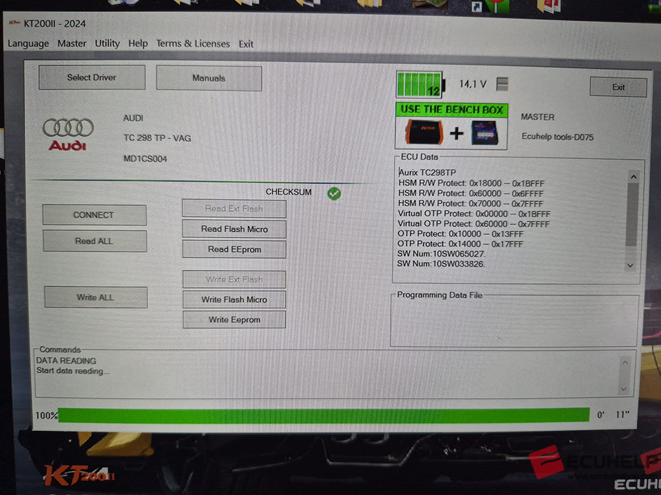
Task: Click the Read EEprom button
Action: pyautogui.click(x=234, y=249)
